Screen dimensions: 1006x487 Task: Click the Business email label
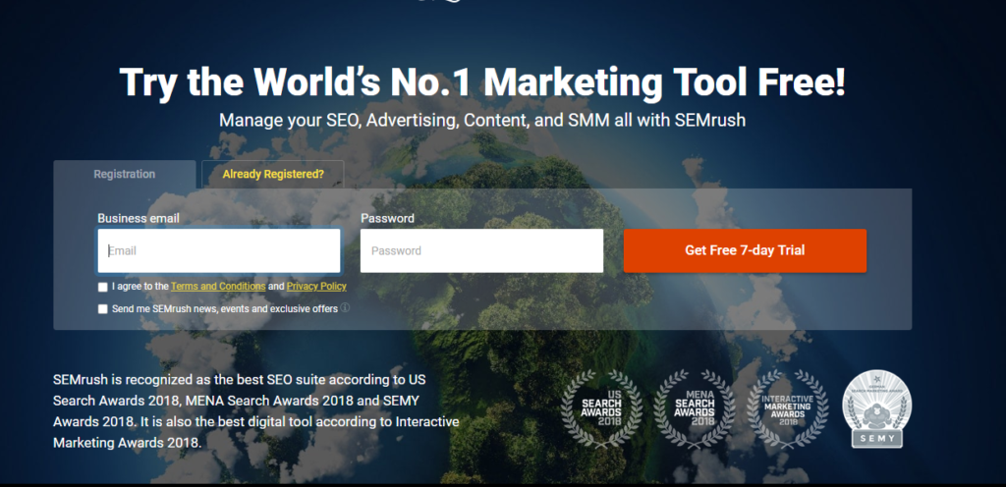[x=139, y=219]
